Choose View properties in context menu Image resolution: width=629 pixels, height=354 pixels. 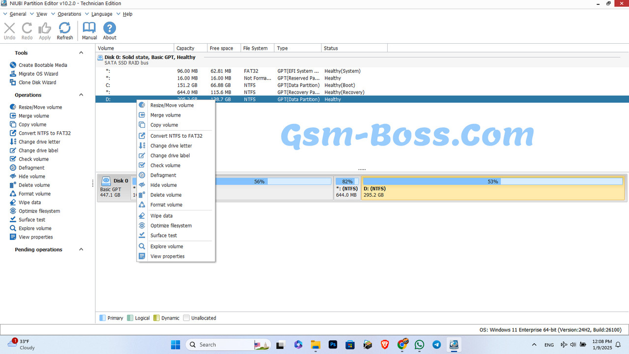click(176, 256)
